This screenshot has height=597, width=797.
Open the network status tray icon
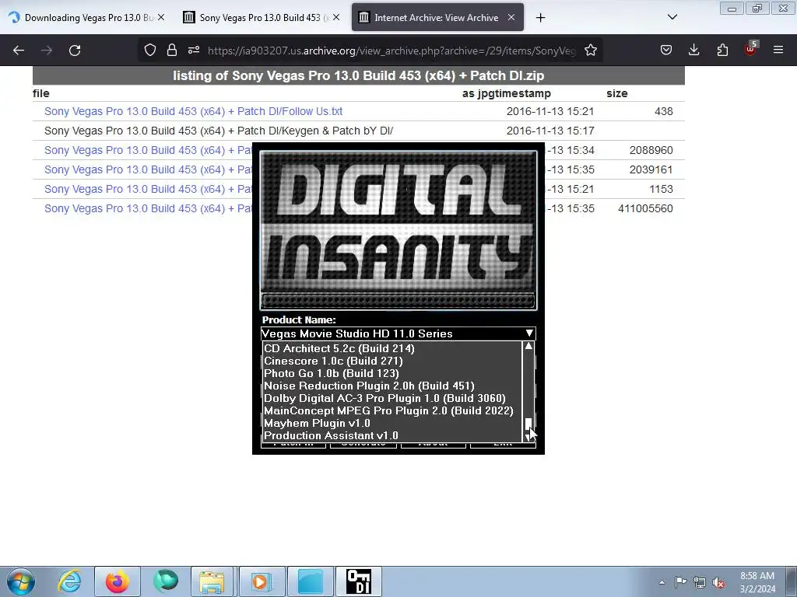pos(700,582)
